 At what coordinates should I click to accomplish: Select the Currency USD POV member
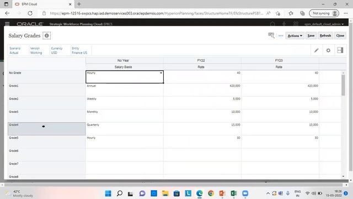[56, 50]
